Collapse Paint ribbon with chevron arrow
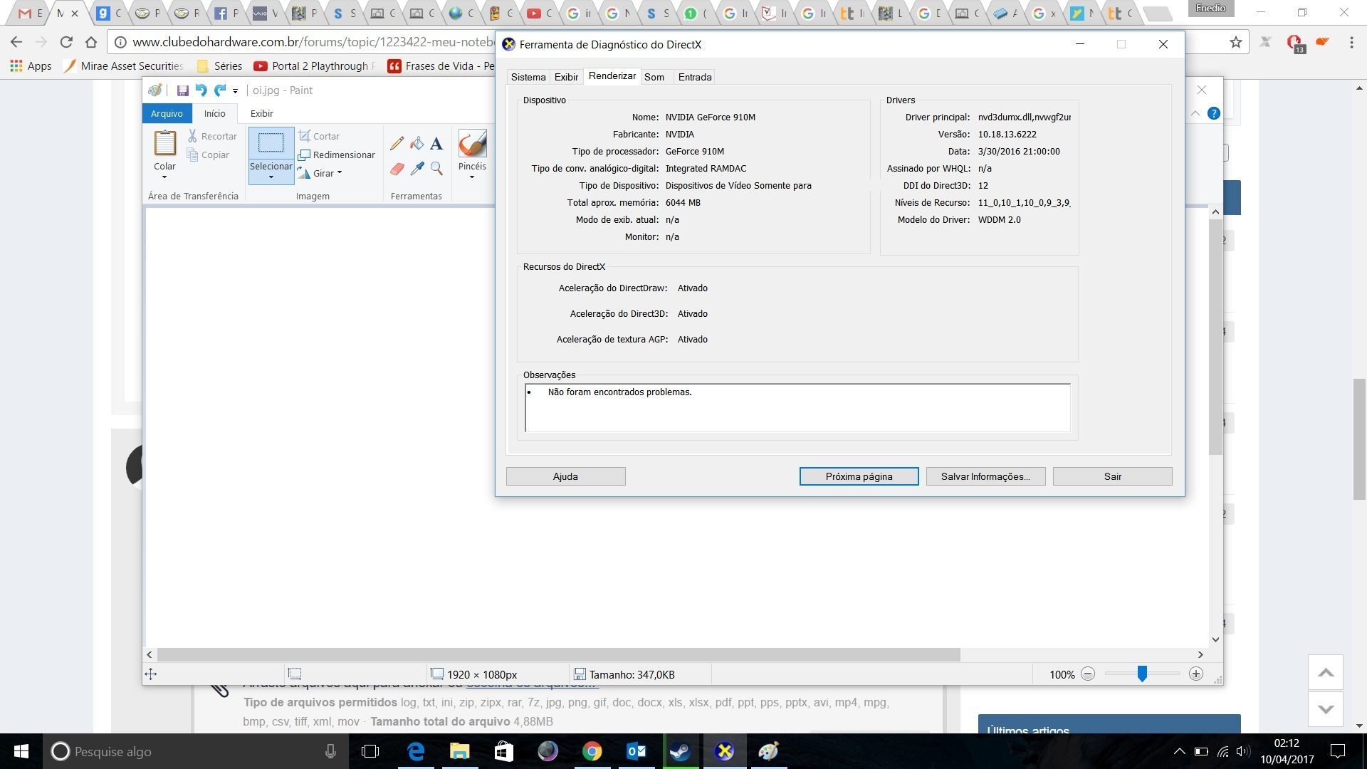 [1195, 113]
